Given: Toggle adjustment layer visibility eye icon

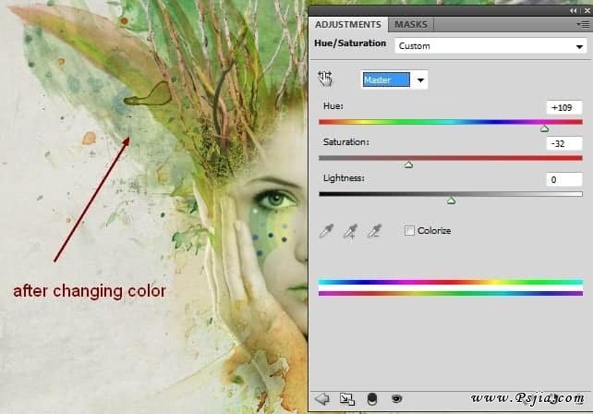Looking at the screenshot, I should [x=397, y=398].
